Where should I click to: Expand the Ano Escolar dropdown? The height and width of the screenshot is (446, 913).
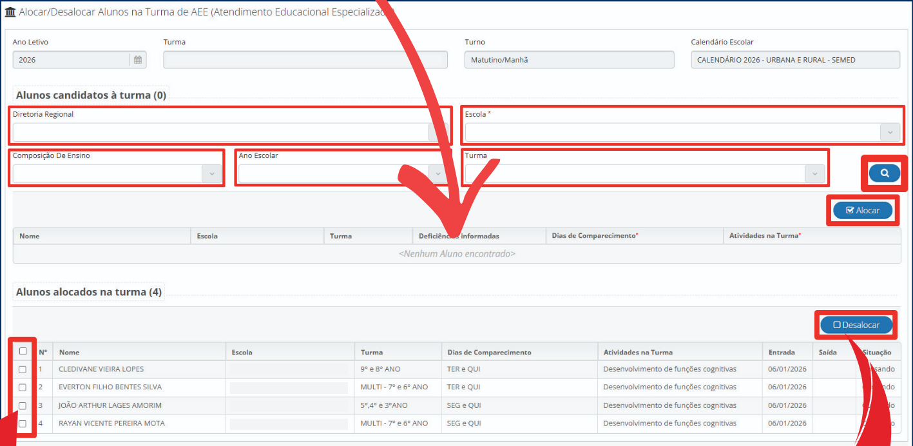437,174
